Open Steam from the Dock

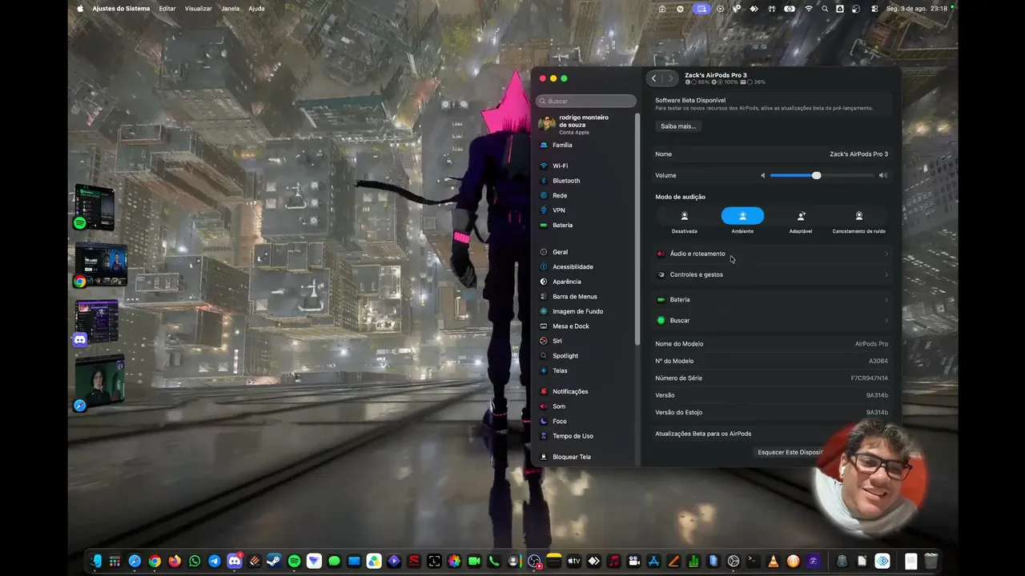274,562
